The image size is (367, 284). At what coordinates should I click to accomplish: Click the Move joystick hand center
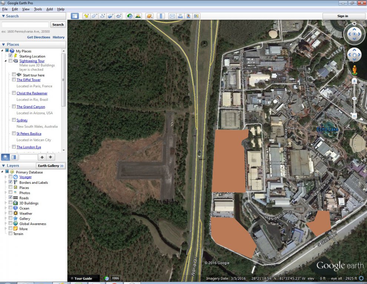[354, 55]
